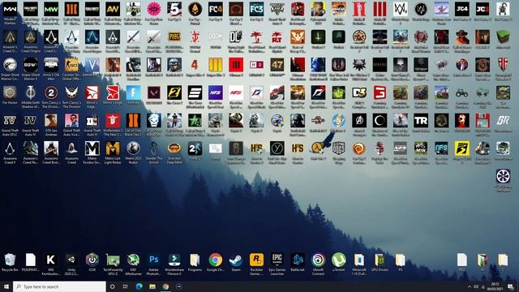
Task: Open the Stranded Deep shortcut
Action: pyautogui.click(x=174, y=148)
